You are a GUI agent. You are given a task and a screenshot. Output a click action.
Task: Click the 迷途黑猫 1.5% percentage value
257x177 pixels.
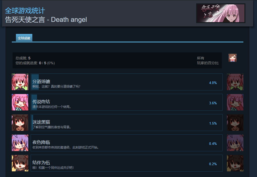(213, 123)
